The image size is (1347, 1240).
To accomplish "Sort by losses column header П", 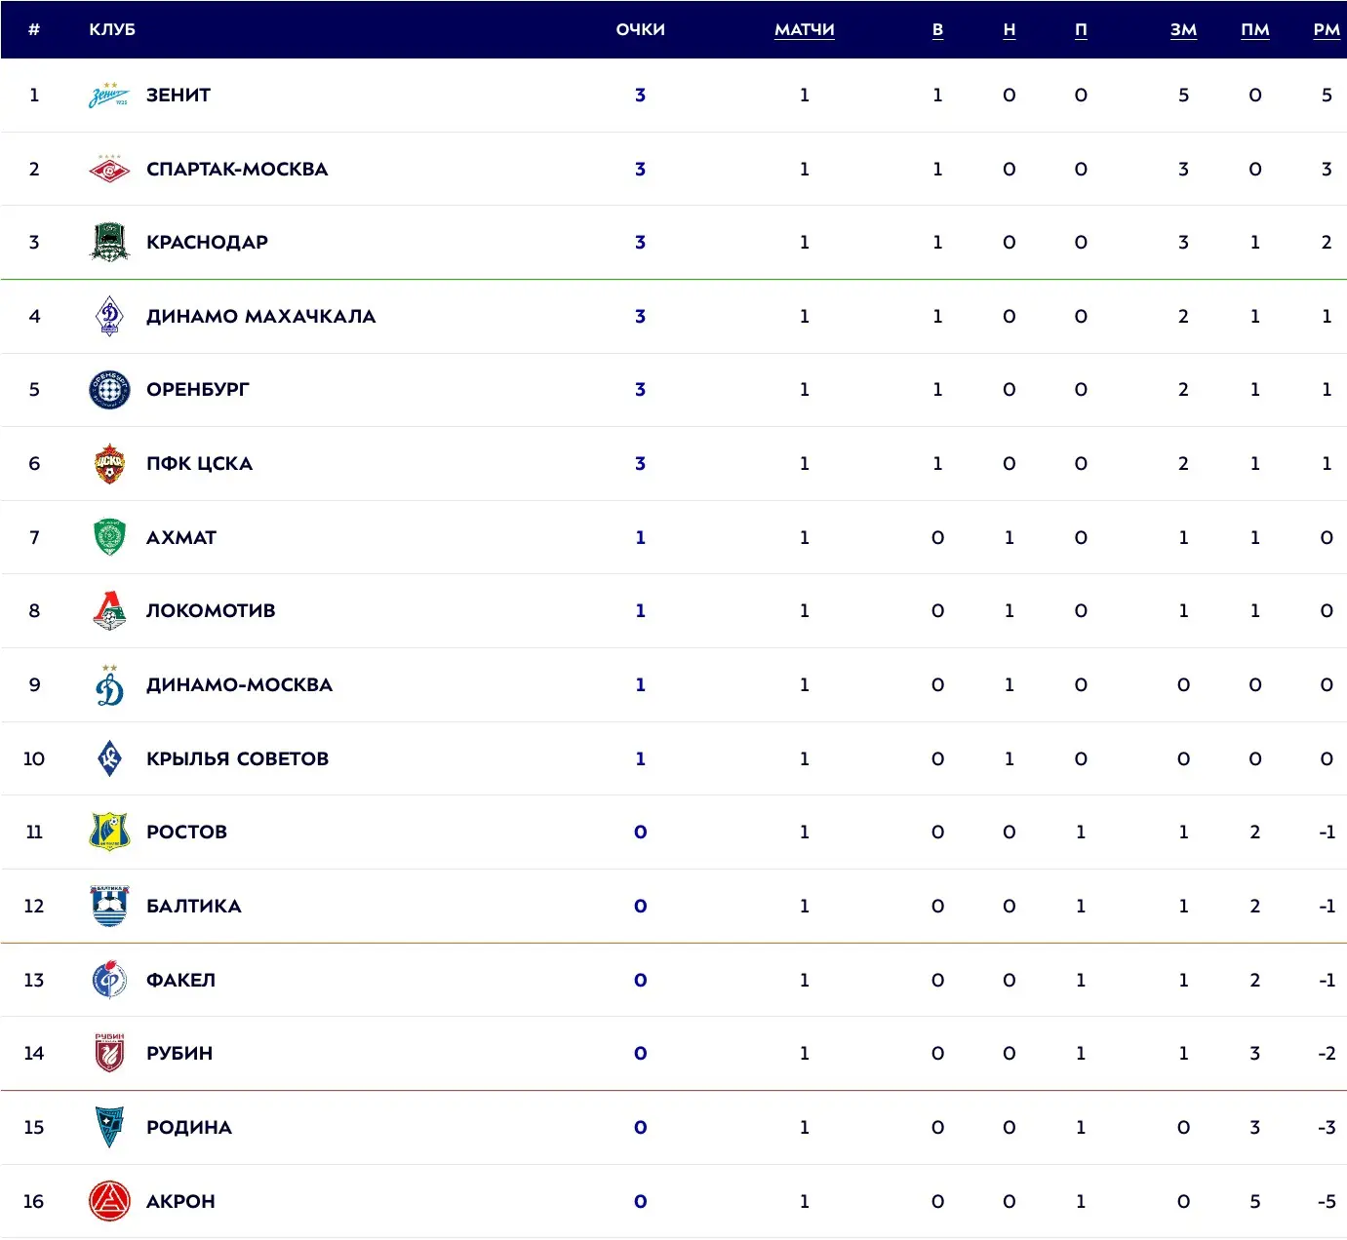I will point(1081,29).
